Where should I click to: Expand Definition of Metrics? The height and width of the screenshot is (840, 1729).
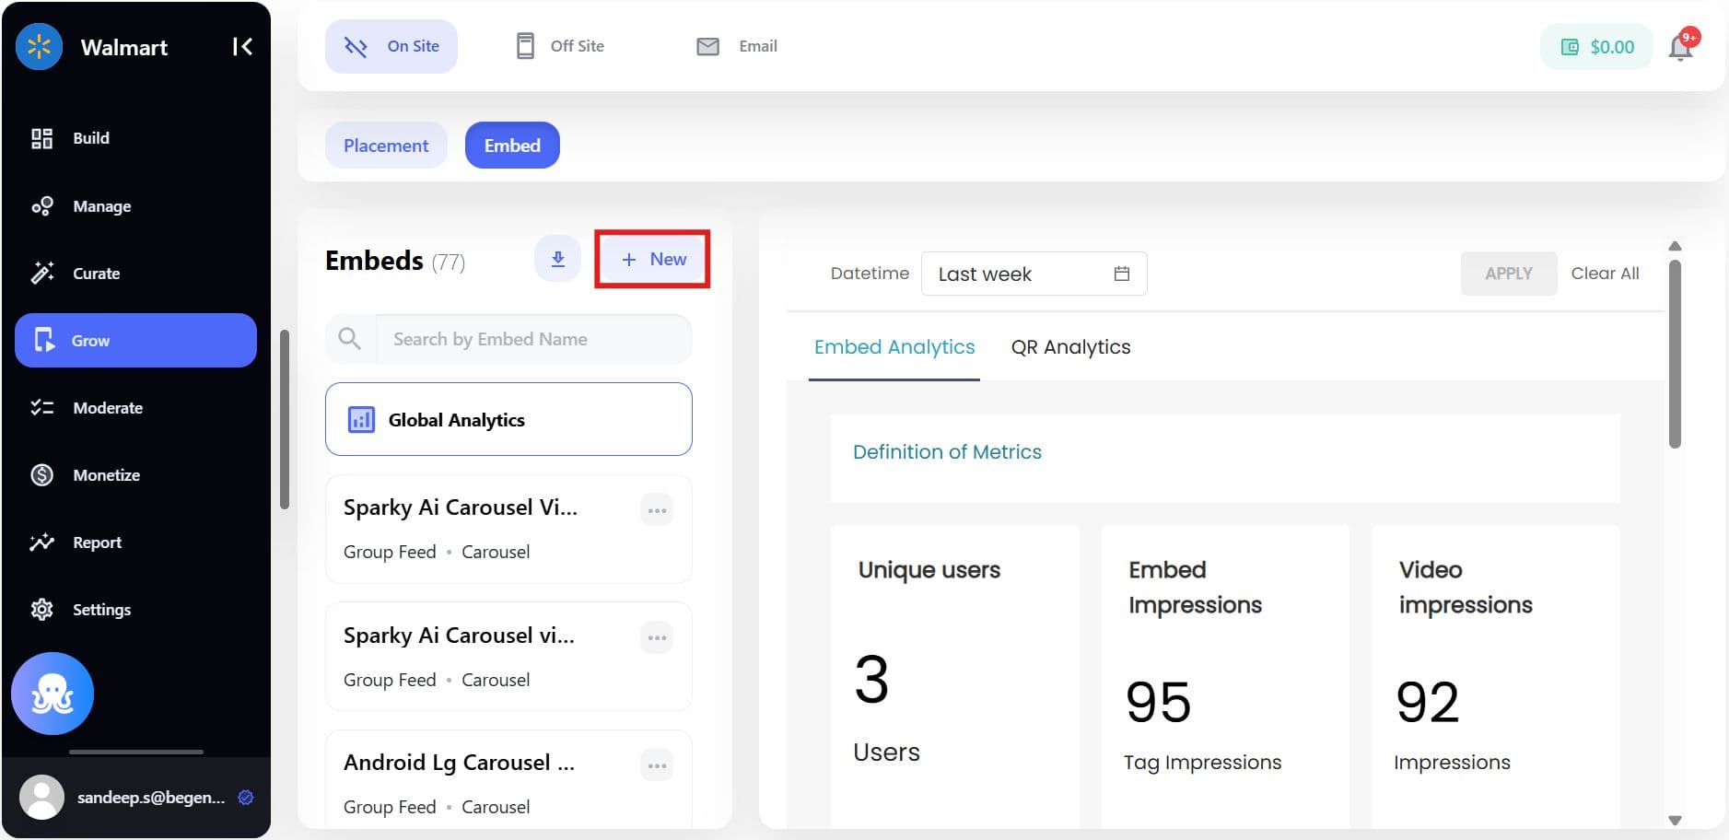click(947, 452)
